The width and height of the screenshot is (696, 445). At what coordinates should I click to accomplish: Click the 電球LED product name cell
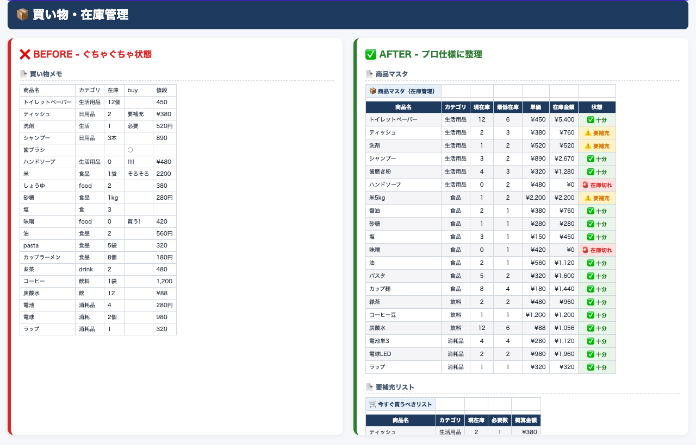403,354
